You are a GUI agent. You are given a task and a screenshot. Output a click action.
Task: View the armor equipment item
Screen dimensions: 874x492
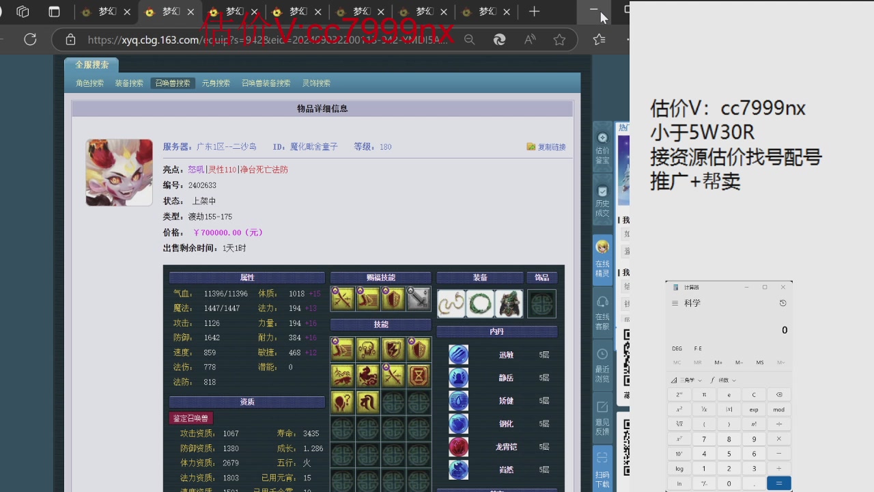pos(509,303)
